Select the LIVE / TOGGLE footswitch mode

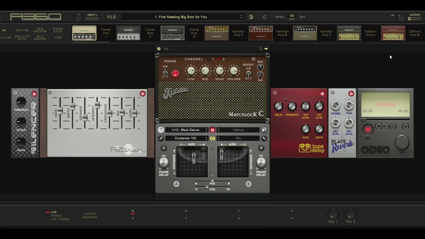(x=58, y=219)
